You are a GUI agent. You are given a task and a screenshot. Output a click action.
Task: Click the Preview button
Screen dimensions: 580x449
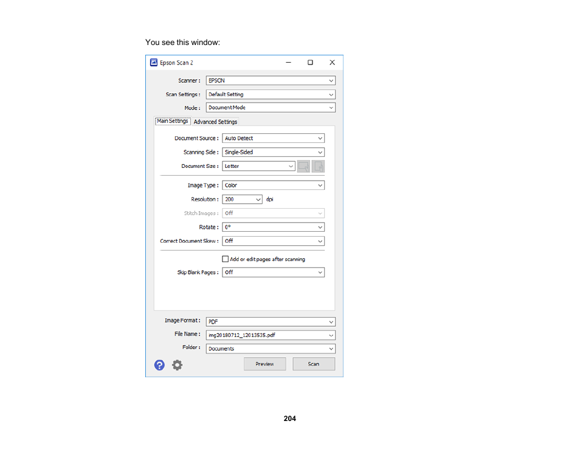(265, 364)
